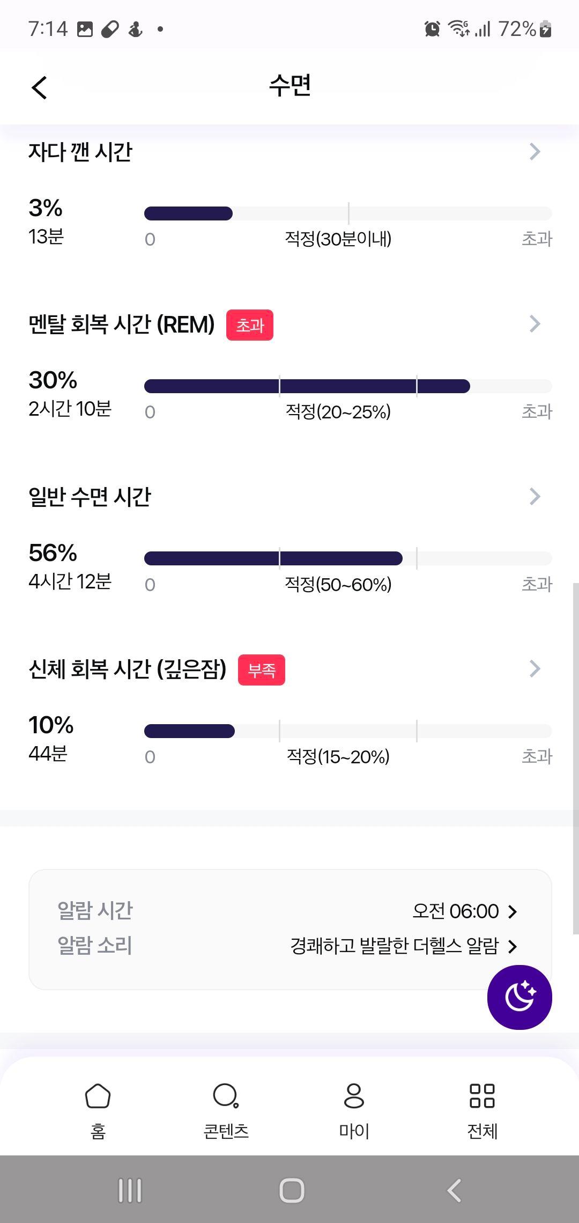Change alarm sound 경쾌하고 발랄한 더헬스 알람

pyautogui.click(x=404, y=946)
